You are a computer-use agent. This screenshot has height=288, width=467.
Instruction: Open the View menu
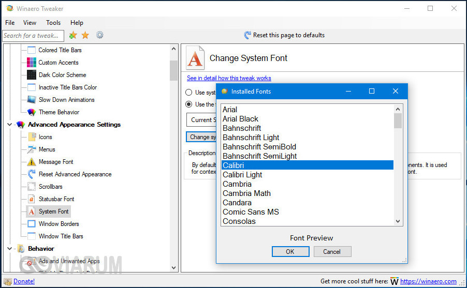[30, 23]
